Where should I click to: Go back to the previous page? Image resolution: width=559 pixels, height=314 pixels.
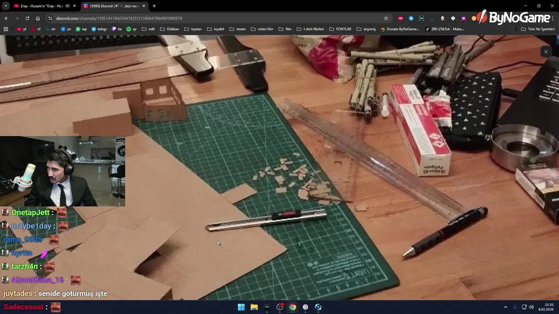(6, 18)
